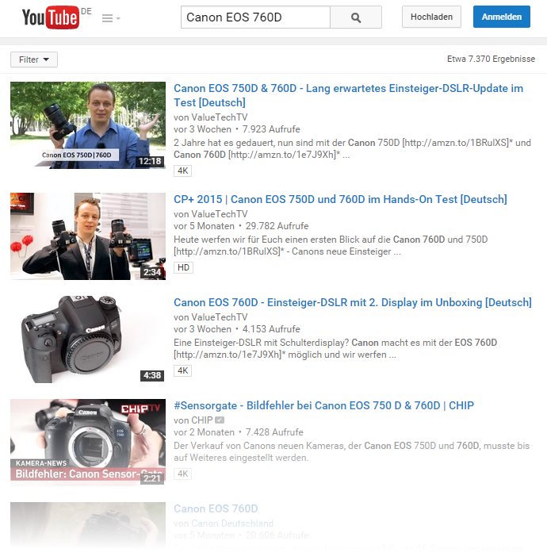Open Canon Deutschland channel link
547x560 pixels.
(232, 524)
